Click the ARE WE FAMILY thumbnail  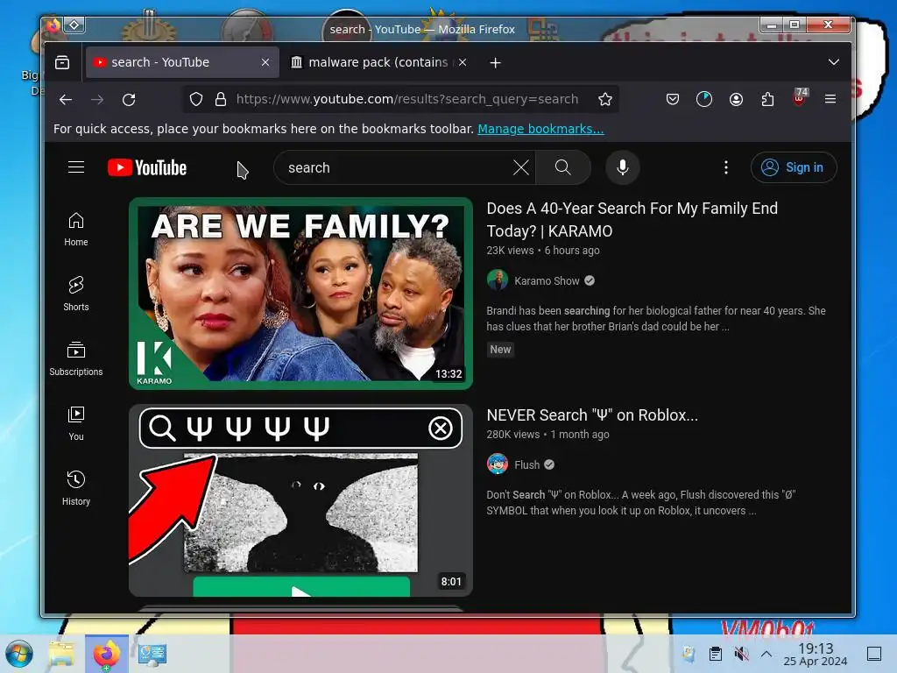click(301, 294)
